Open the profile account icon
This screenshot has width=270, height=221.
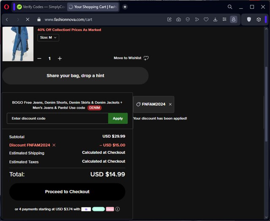(233, 19)
